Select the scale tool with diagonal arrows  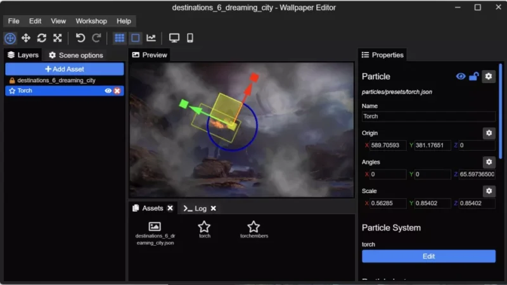coord(58,38)
